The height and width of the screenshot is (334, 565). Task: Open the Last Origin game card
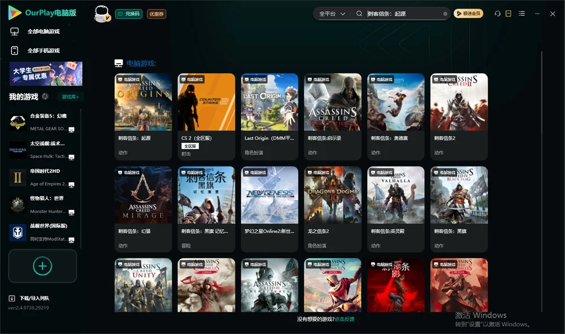[270, 117]
